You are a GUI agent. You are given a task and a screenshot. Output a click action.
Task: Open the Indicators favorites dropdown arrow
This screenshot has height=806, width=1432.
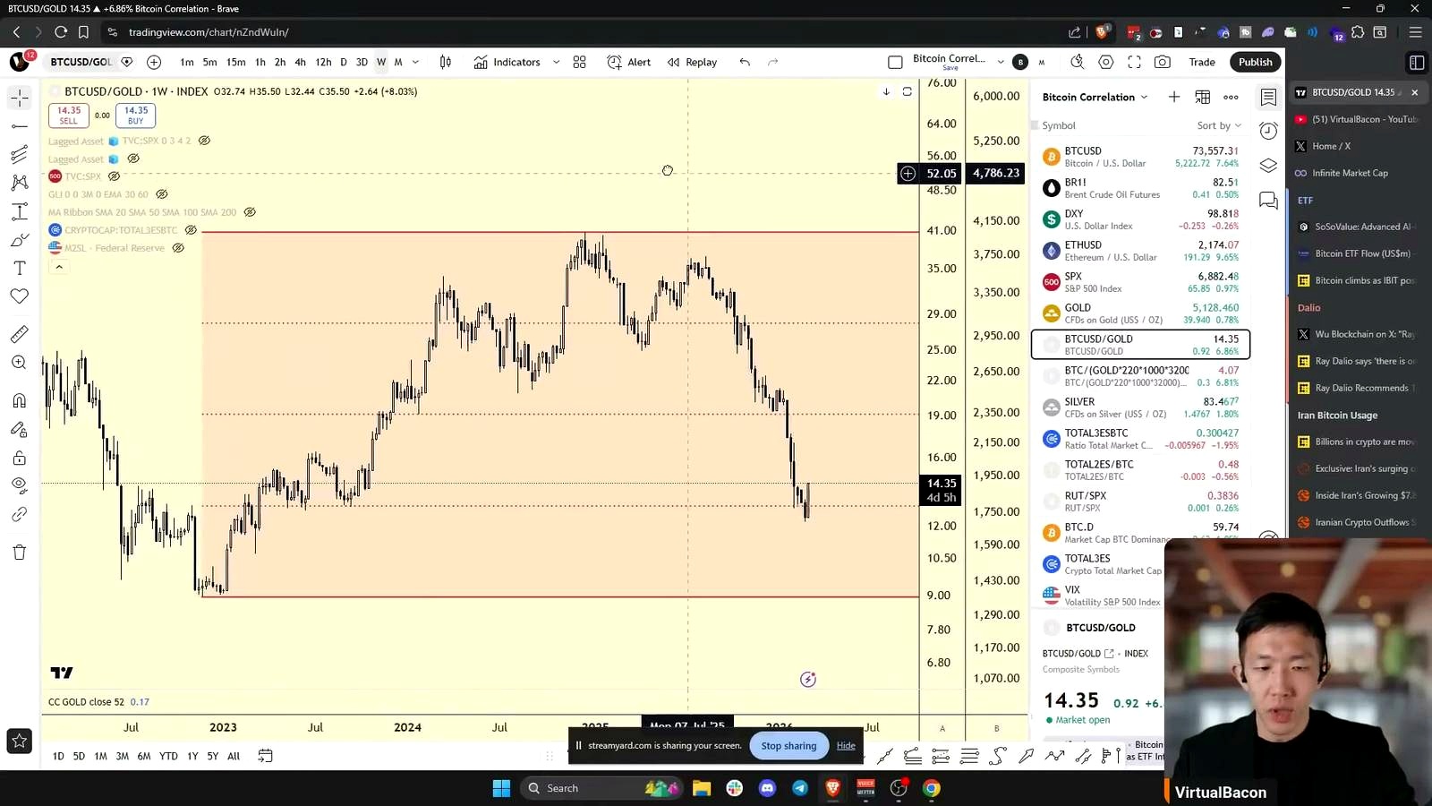tap(556, 62)
